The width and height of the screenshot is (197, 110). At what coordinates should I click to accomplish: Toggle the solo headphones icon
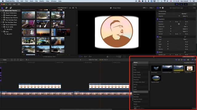pos(182,60)
